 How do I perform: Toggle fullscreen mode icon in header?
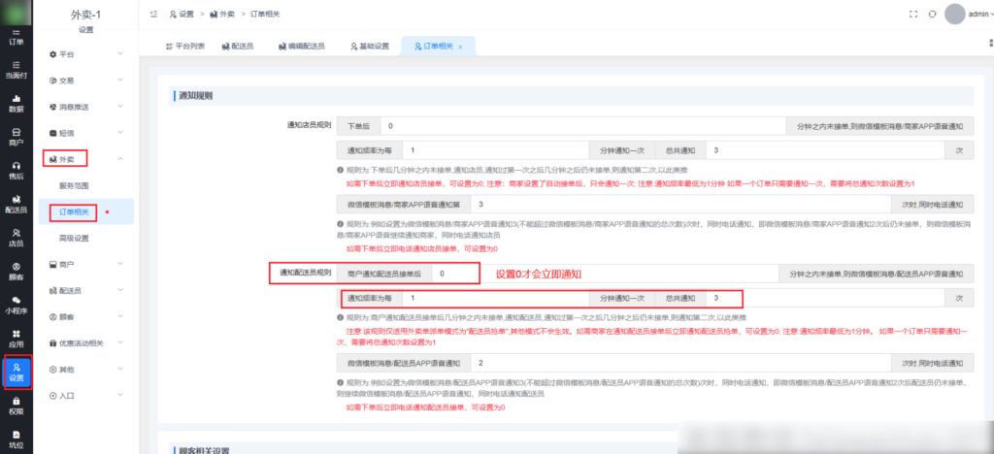(x=913, y=14)
